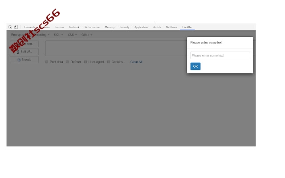Open the Elements tab

click(29, 27)
